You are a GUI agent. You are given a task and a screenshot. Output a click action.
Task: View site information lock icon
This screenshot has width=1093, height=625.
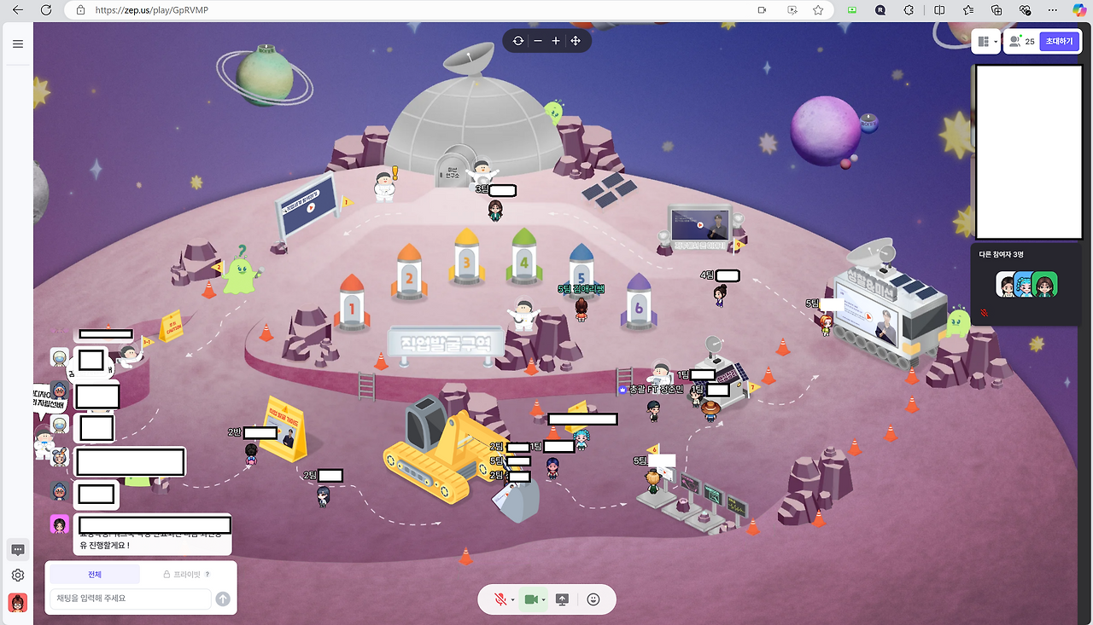click(x=80, y=10)
